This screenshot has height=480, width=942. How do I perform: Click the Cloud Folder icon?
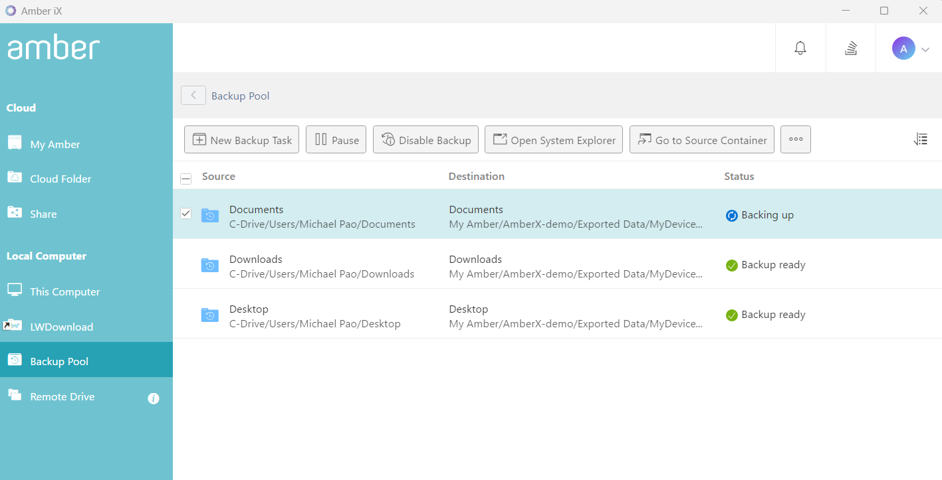(x=15, y=177)
